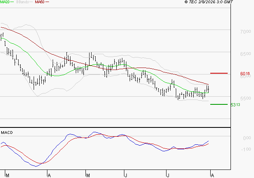Click the MACD 000 axis label
254x178 pixels.
247,138
